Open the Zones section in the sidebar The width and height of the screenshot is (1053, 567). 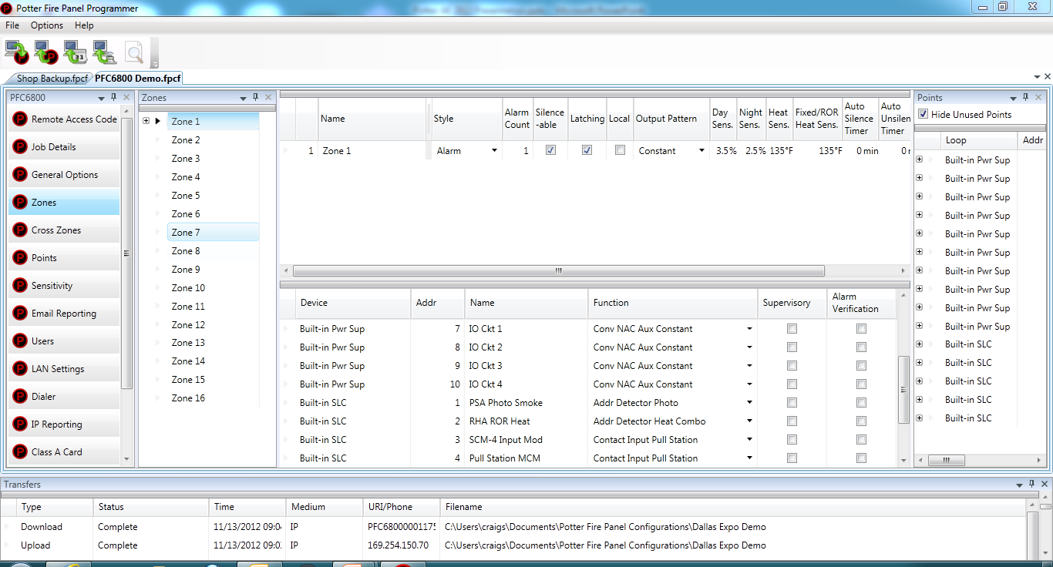coord(64,203)
